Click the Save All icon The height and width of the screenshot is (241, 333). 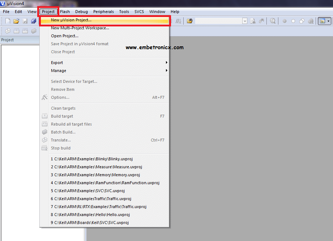pos(34,21)
